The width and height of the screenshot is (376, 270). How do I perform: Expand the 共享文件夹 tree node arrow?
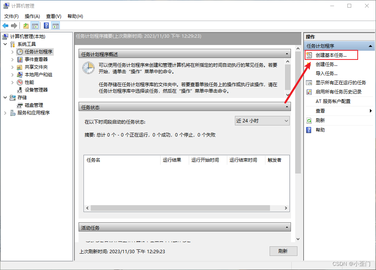[x=13, y=67]
